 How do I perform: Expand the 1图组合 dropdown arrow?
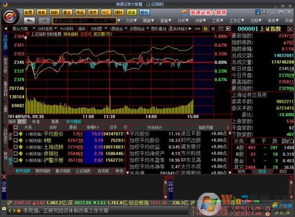[x=126, y=29]
